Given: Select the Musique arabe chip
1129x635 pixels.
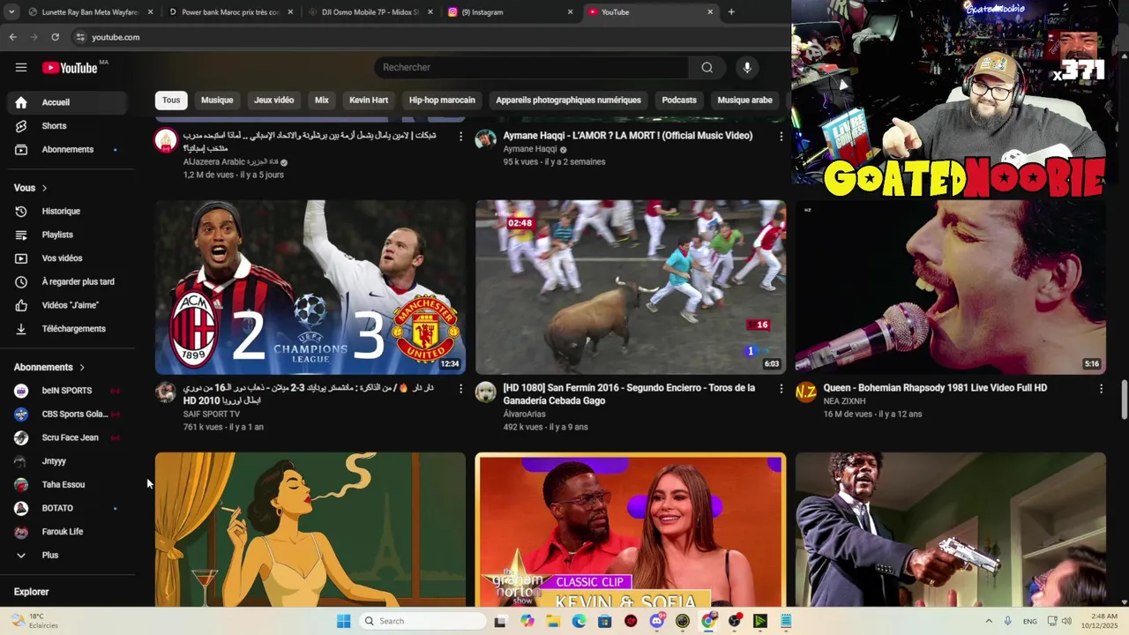Looking at the screenshot, I should point(745,100).
